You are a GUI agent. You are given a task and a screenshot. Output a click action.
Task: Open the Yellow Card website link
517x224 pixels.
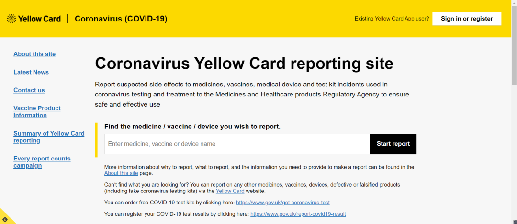230,191
